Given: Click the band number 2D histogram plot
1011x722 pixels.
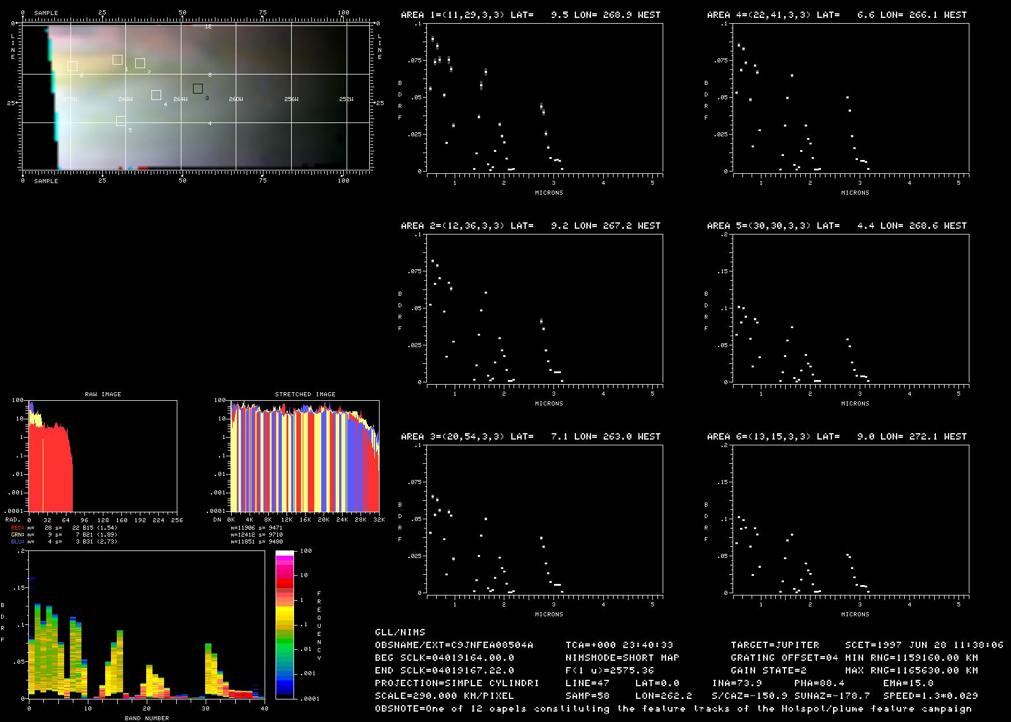Looking at the screenshot, I should coord(147,624).
